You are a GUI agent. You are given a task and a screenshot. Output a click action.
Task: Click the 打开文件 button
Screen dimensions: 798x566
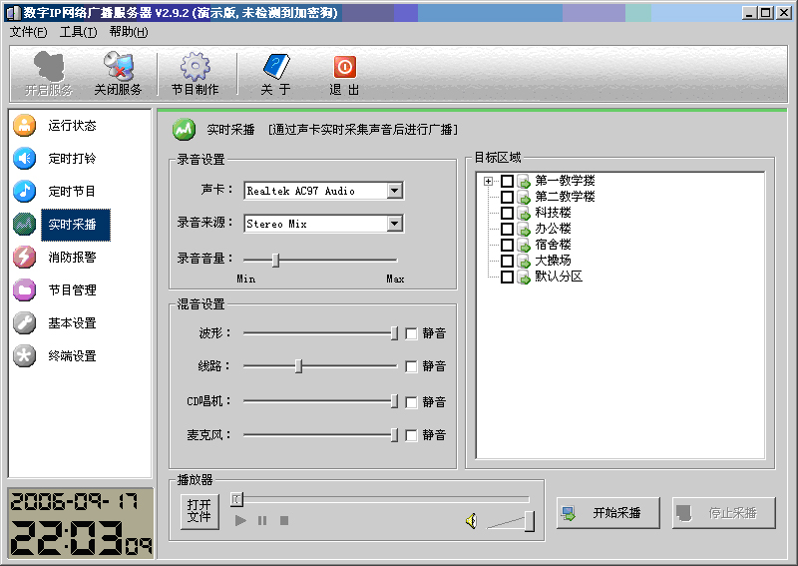pos(199,511)
